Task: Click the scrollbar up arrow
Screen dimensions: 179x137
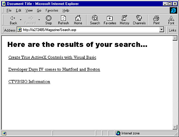Action: [175, 38]
